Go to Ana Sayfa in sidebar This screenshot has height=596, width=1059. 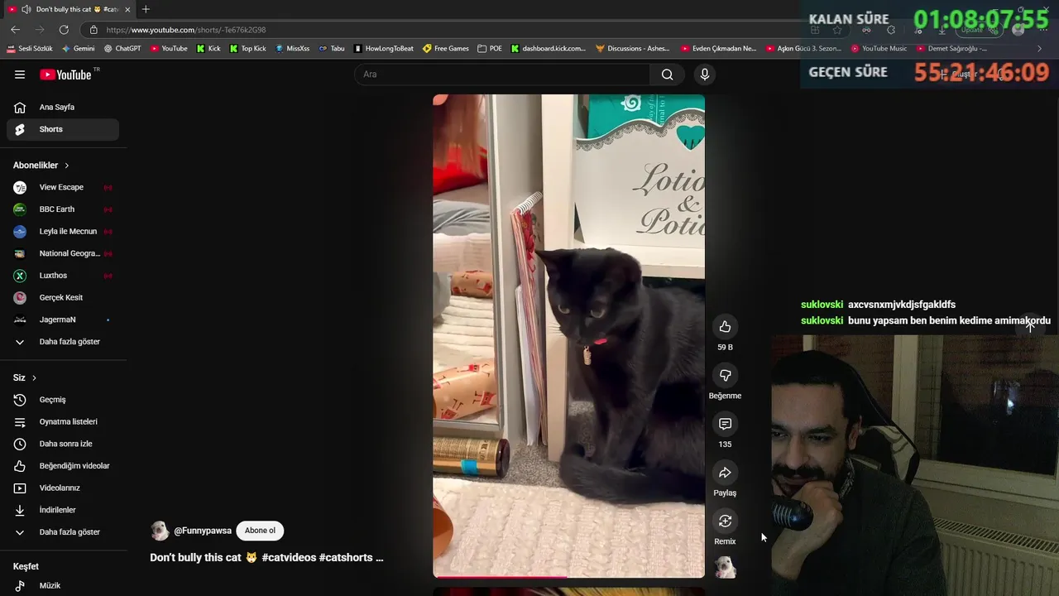[63, 107]
